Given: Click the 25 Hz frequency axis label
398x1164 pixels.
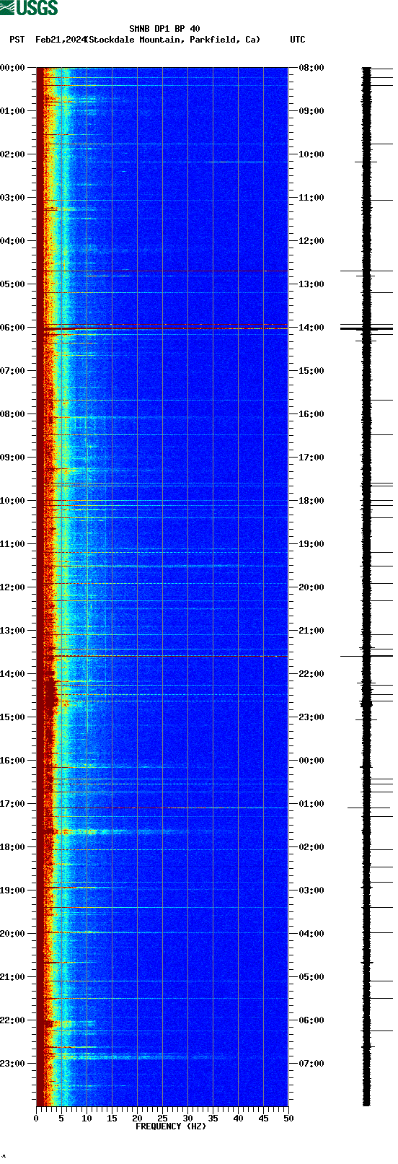Looking at the screenshot, I should click(x=162, y=1118).
